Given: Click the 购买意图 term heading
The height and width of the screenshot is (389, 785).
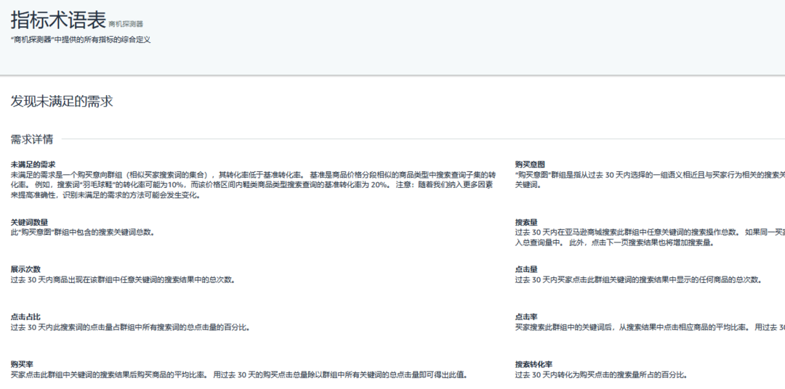Looking at the screenshot, I should (530, 165).
